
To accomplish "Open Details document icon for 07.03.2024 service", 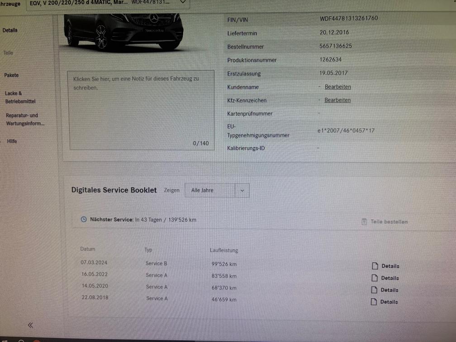I will click(374, 266).
